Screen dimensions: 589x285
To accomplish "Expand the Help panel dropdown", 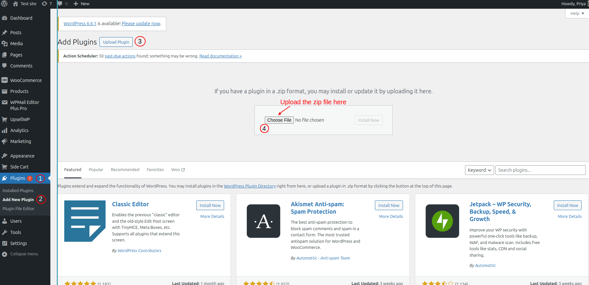I will click(577, 14).
